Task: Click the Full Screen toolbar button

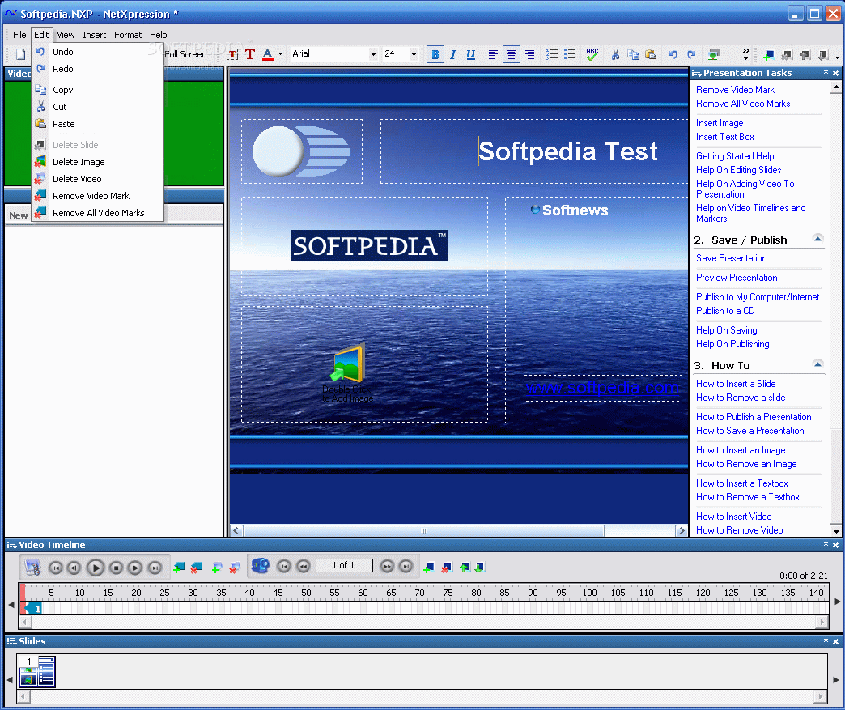Action: click(185, 54)
